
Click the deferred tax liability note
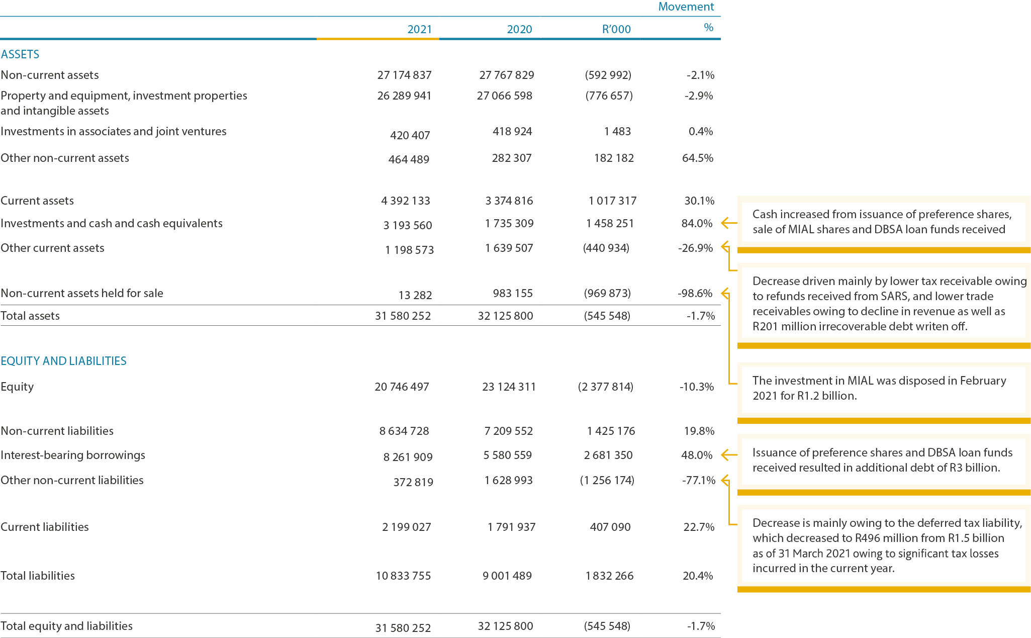883,545
